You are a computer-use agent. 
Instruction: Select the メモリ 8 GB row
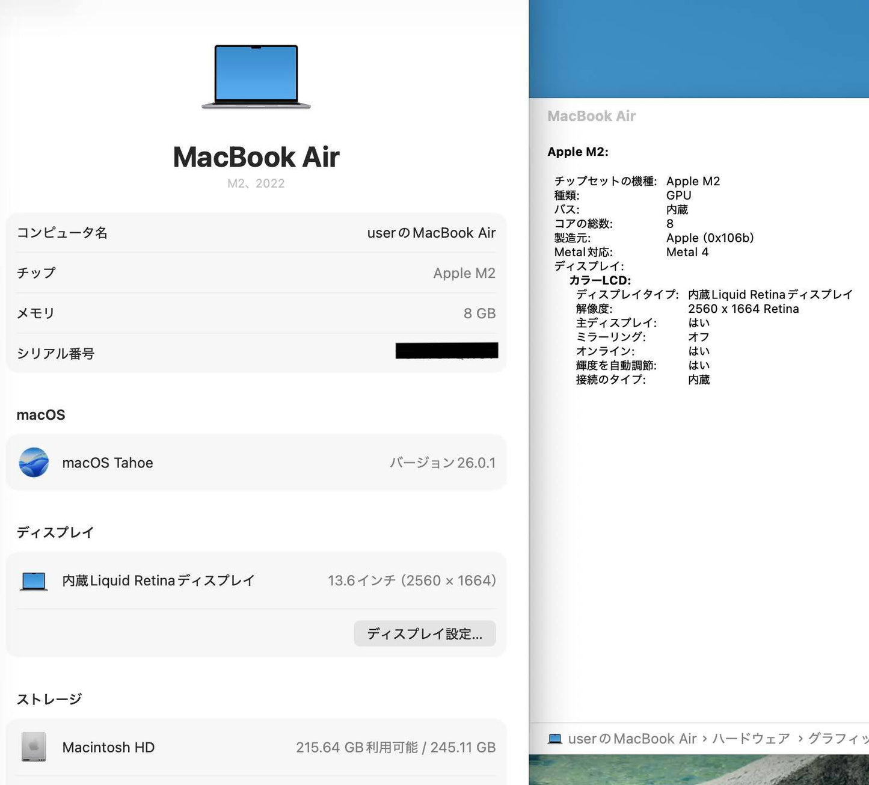click(x=256, y=313)
